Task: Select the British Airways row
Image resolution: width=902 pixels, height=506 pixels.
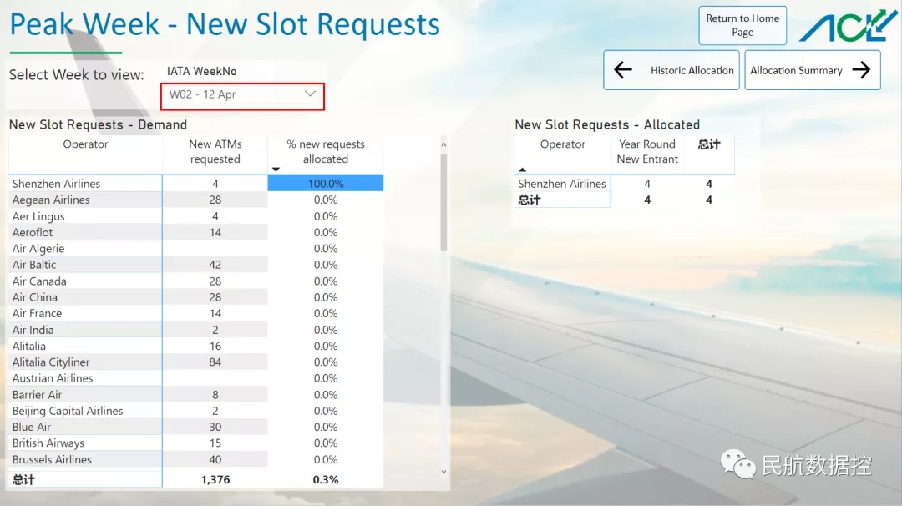Action: point(196,443)
